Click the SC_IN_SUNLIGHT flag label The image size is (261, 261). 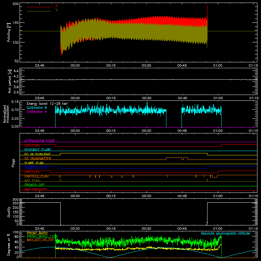pyautogui.click(x=38, y=154)
